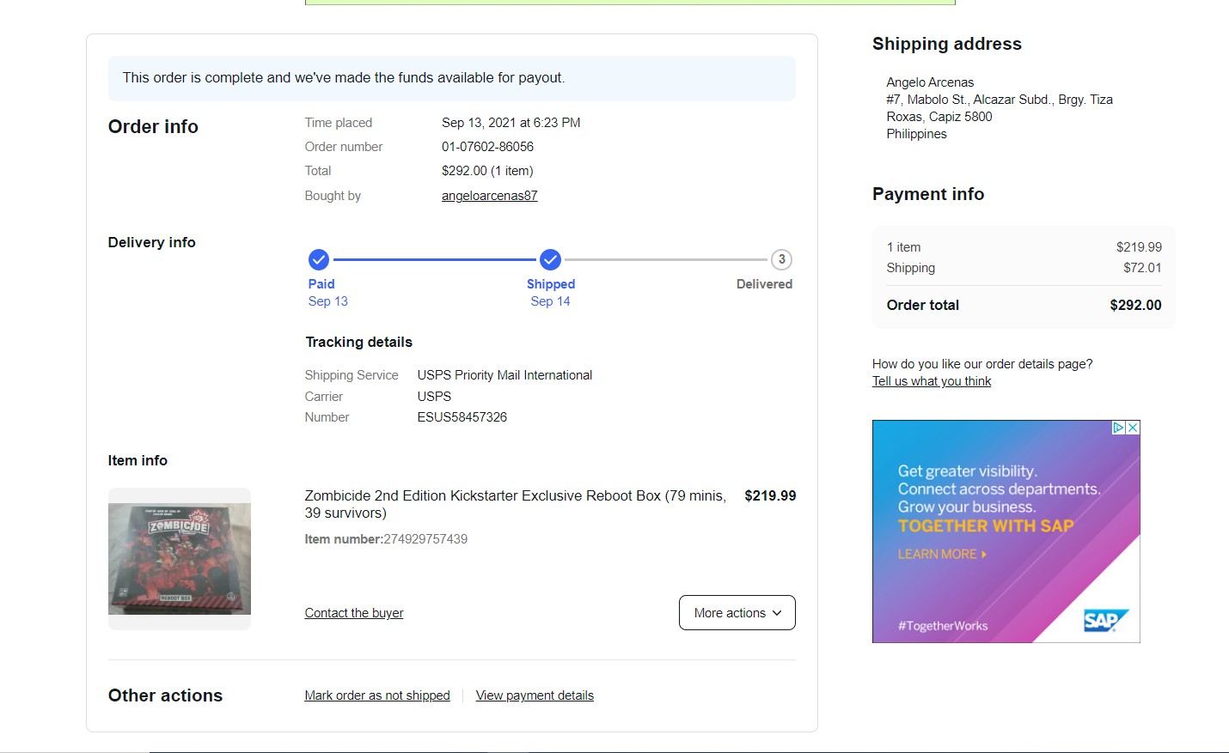Open buyer profile angeloarcenas87

(x=489, y=196)
